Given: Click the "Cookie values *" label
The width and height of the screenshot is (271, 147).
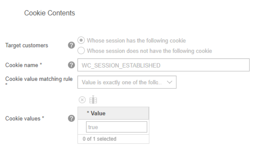Looking at the screenshot, I should [x=25, y=118].
